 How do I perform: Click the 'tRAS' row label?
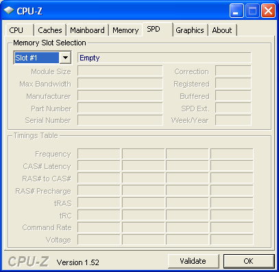click(63, 203)
